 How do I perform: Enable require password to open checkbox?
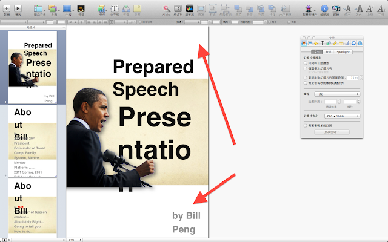[306, 125]
